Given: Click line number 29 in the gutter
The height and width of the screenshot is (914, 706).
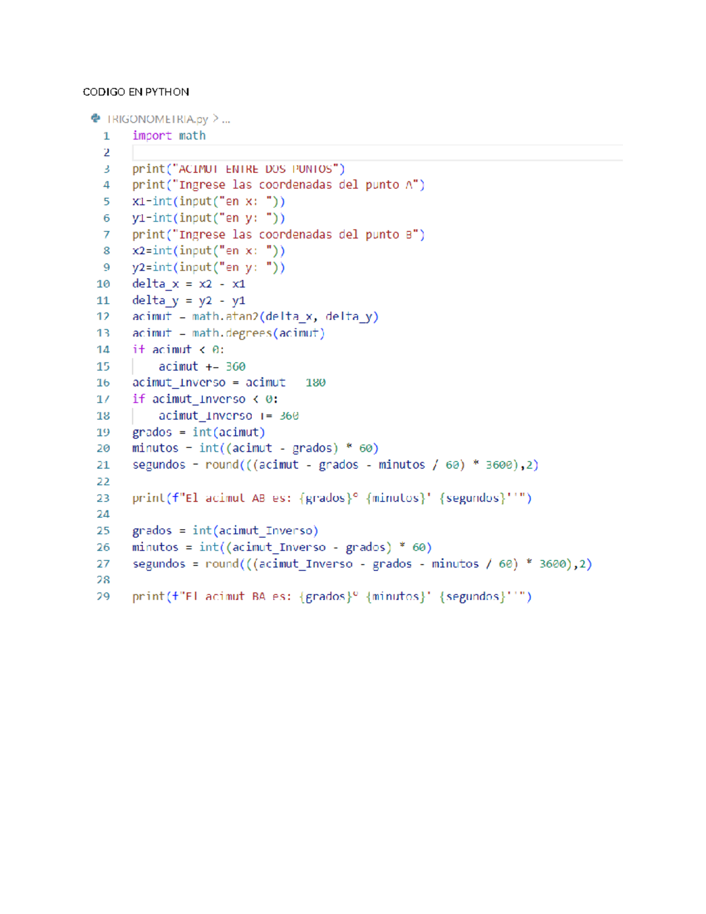Looking at the screenshot, I should (x=103, y=596).
